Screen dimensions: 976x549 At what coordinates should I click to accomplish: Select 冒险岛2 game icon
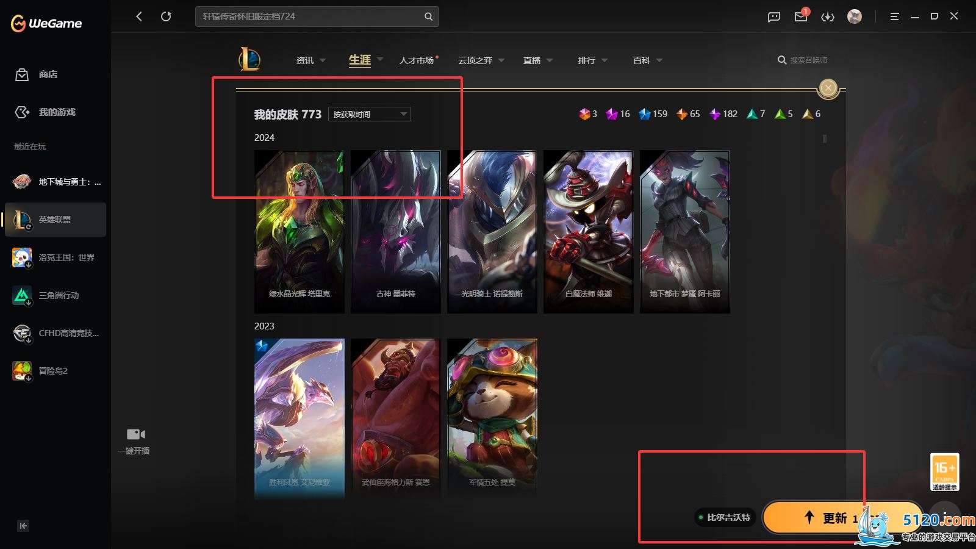click(22, 371)
